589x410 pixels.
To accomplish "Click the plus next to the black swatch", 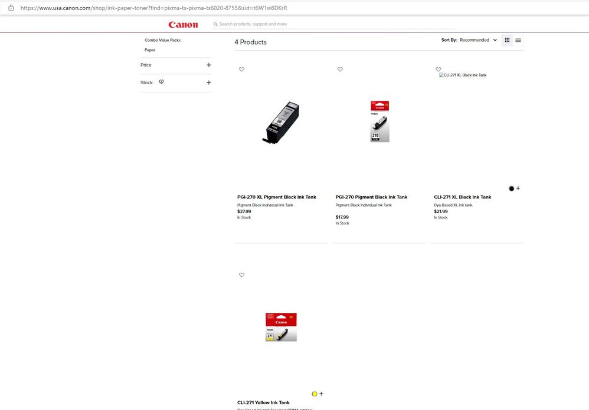I will [518, 188].
